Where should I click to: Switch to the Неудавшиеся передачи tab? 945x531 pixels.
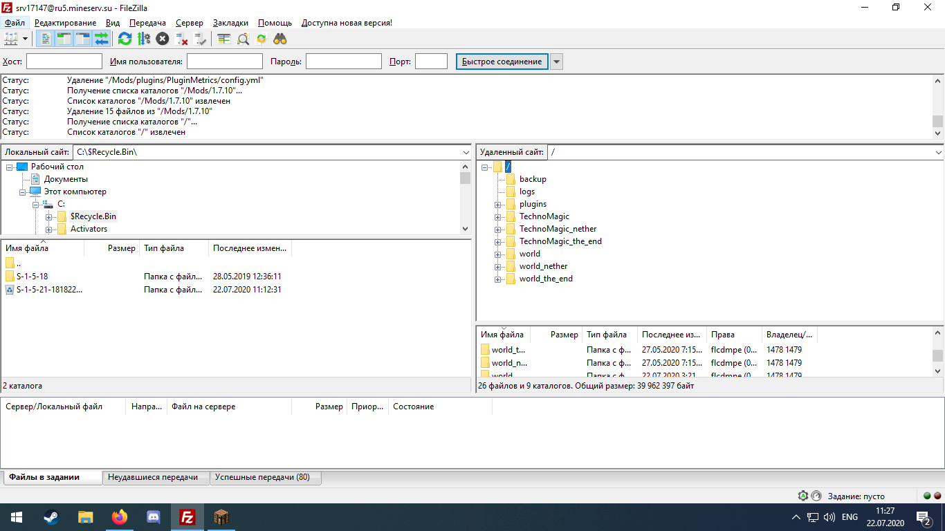156,477
